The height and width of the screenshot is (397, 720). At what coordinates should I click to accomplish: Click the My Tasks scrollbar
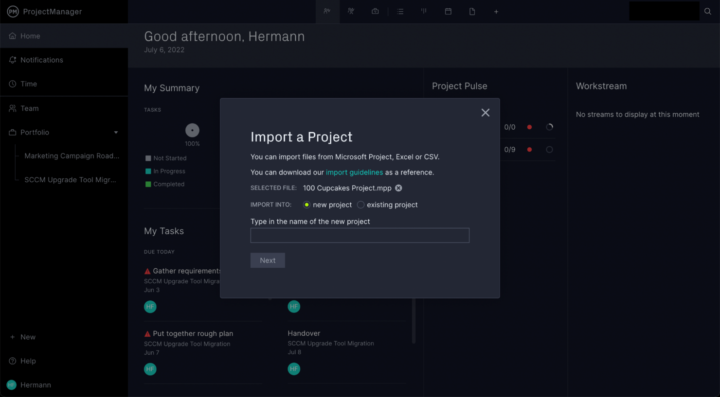(x=414, y=321)
